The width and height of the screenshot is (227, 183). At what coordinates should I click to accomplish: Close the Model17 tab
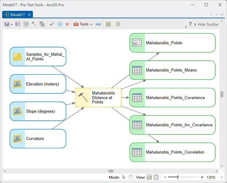pyautogui.click(x=29, y=15)
